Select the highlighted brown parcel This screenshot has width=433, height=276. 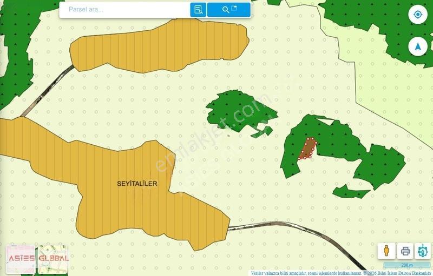point(307,149)
